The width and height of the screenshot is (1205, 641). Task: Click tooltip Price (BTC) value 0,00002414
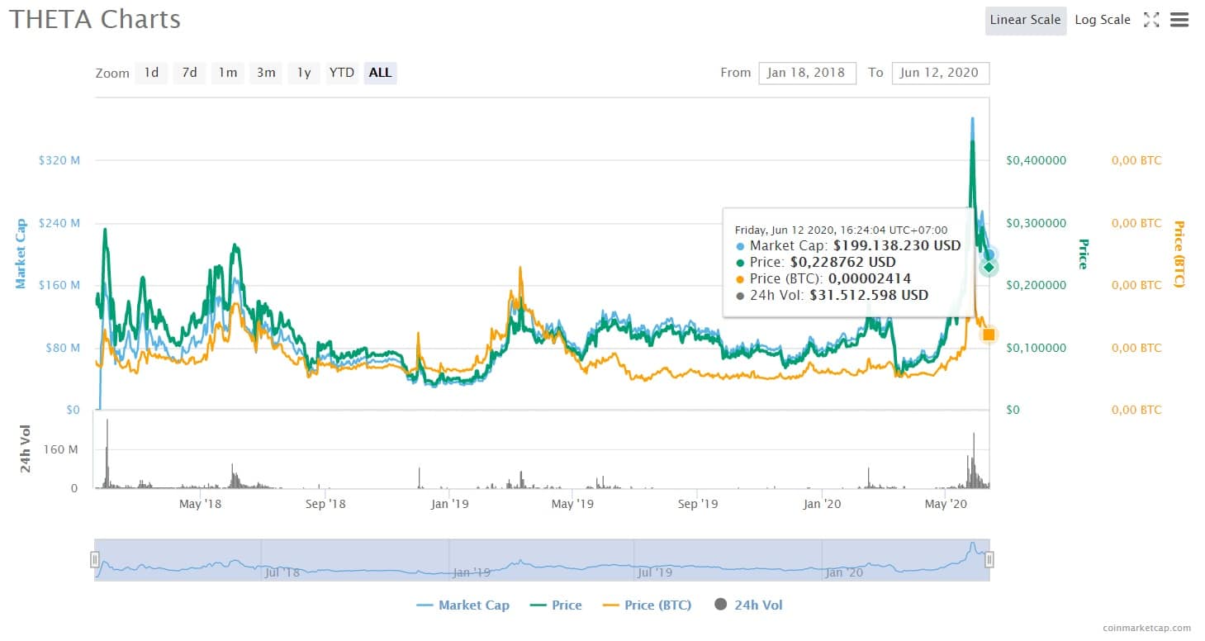pyautogui.click(x=871, y=278)
